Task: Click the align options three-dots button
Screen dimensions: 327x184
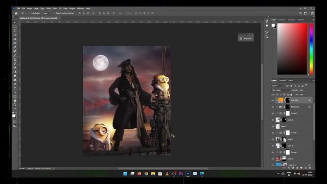Action: pos(121,13)
